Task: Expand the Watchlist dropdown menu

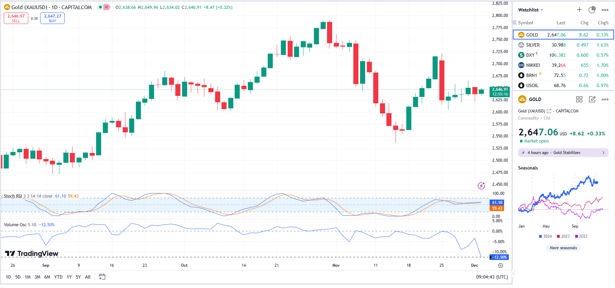Action: [x=531, y=10]
